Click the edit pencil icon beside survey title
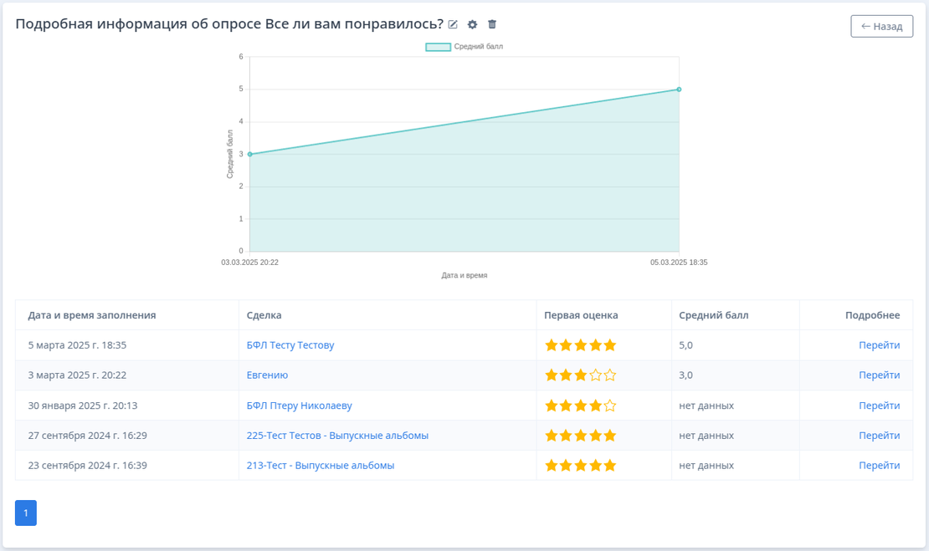Image resolution: width=929 pixels, height=551 pixels. 453,24
